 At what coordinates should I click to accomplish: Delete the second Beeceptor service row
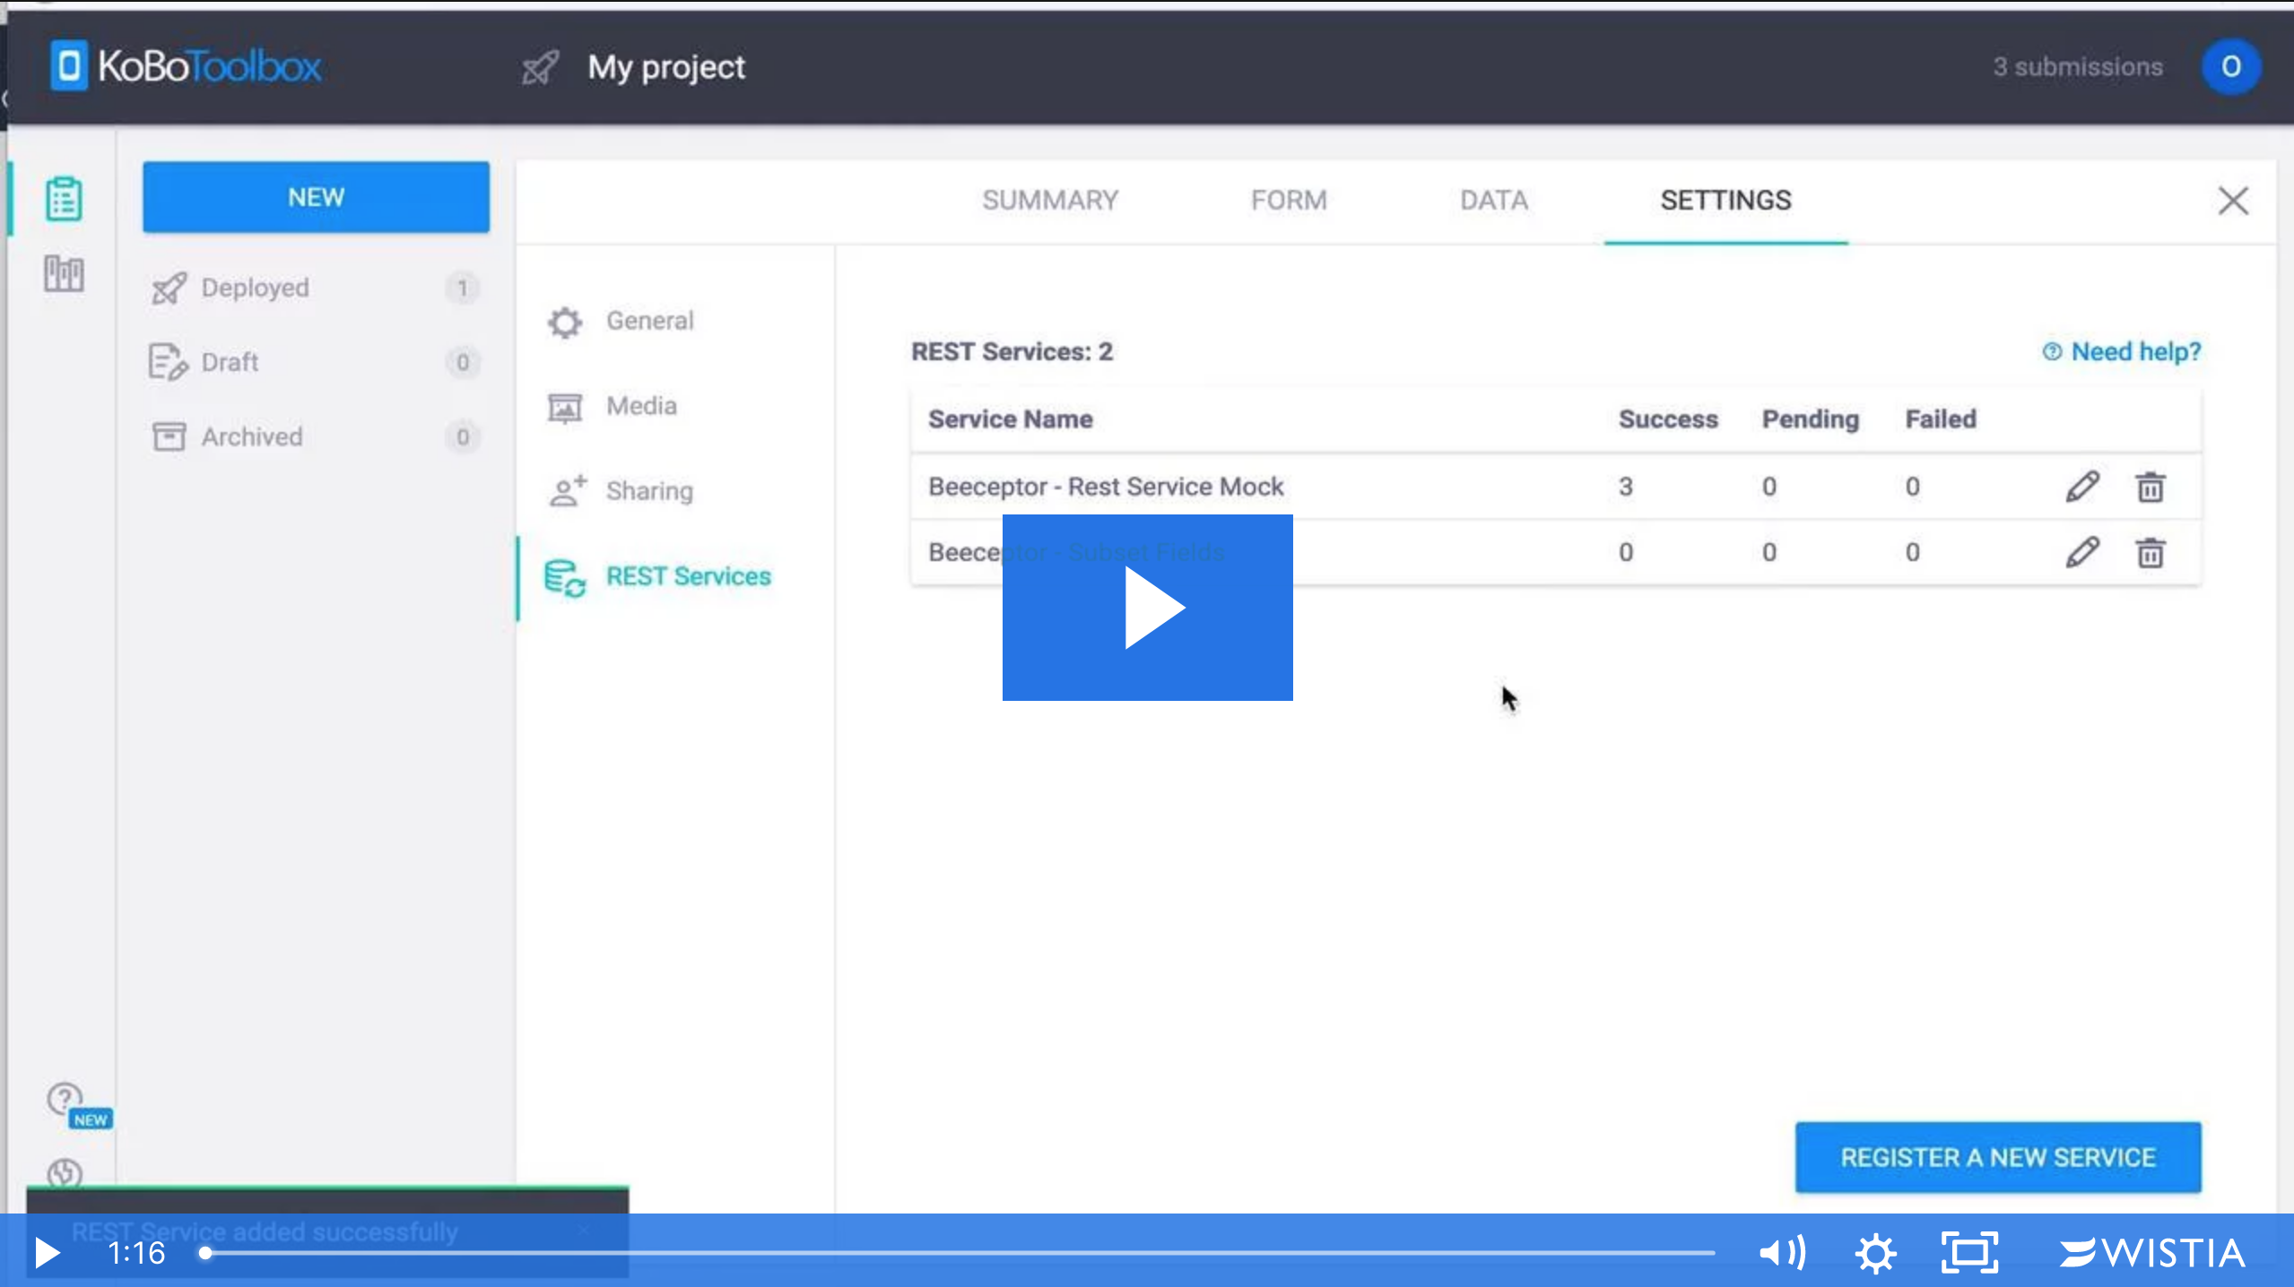[2150, 552]
